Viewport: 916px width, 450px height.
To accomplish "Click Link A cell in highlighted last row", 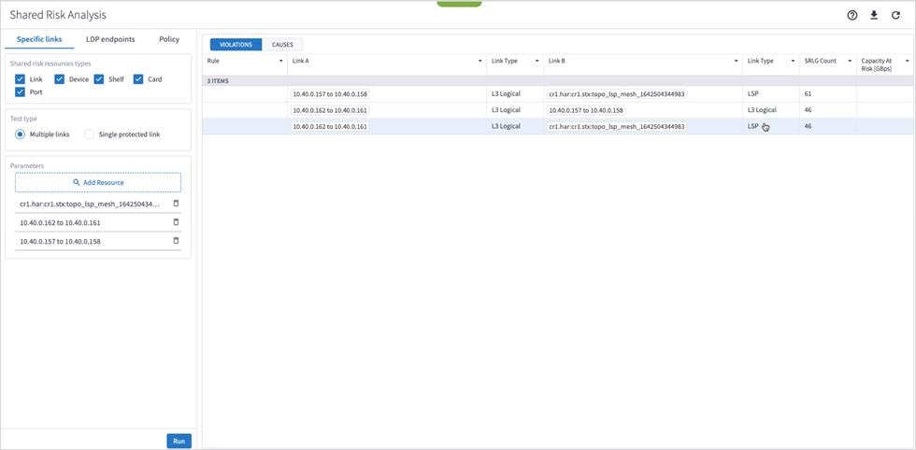I will 330,126.
